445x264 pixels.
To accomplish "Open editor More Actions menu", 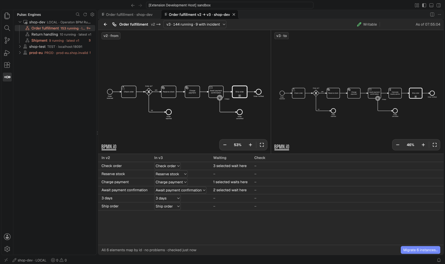I will tap(439, 14).
